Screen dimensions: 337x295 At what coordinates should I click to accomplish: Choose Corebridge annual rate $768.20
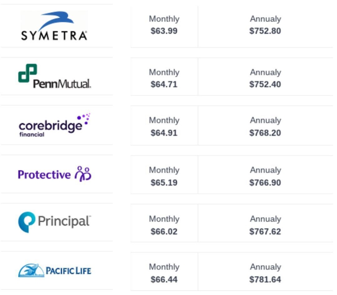(265, 133)
